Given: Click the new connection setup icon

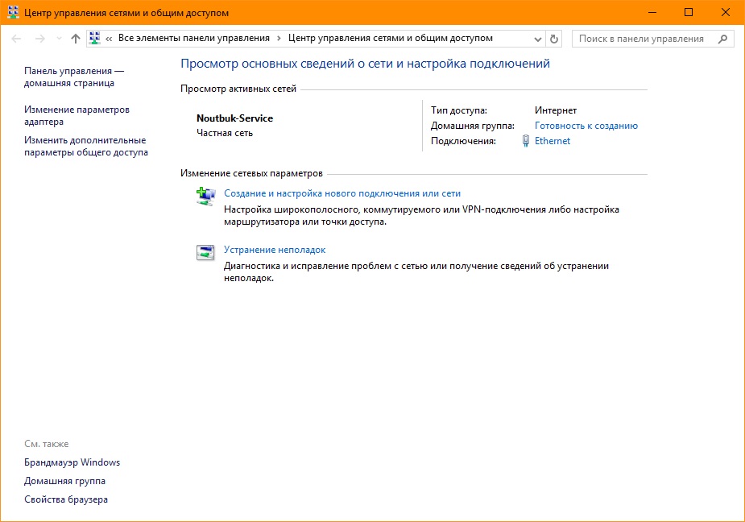Looking at the screenshot, I should pyautogui.click(x=205, y=195).
